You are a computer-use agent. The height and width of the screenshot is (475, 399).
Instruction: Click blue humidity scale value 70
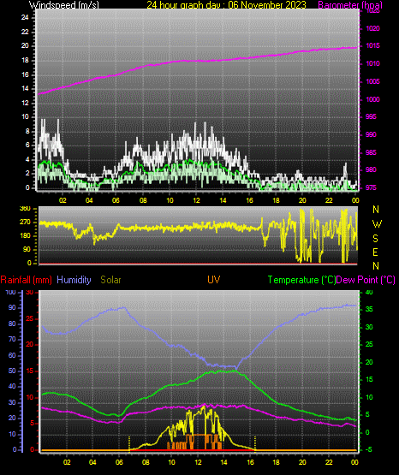click(x=12, y=340)
